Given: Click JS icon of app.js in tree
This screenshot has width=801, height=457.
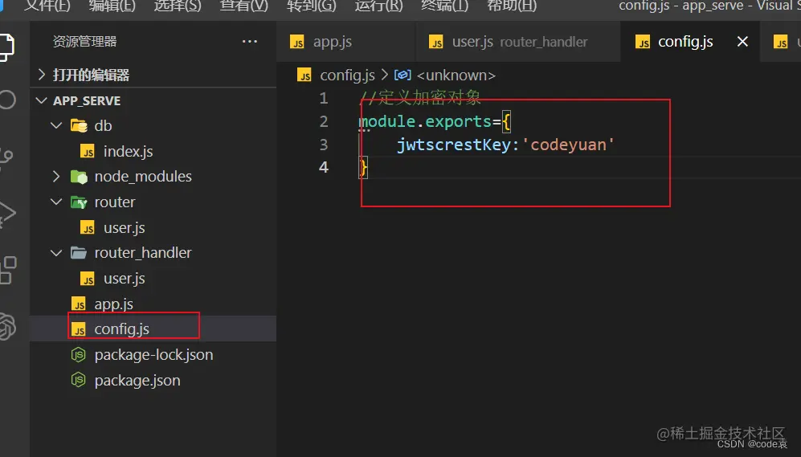Looking at the screenshot, I should [79, 304].
